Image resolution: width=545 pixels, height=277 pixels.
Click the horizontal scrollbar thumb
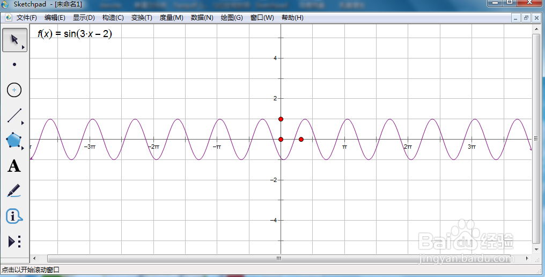(278, 259)
